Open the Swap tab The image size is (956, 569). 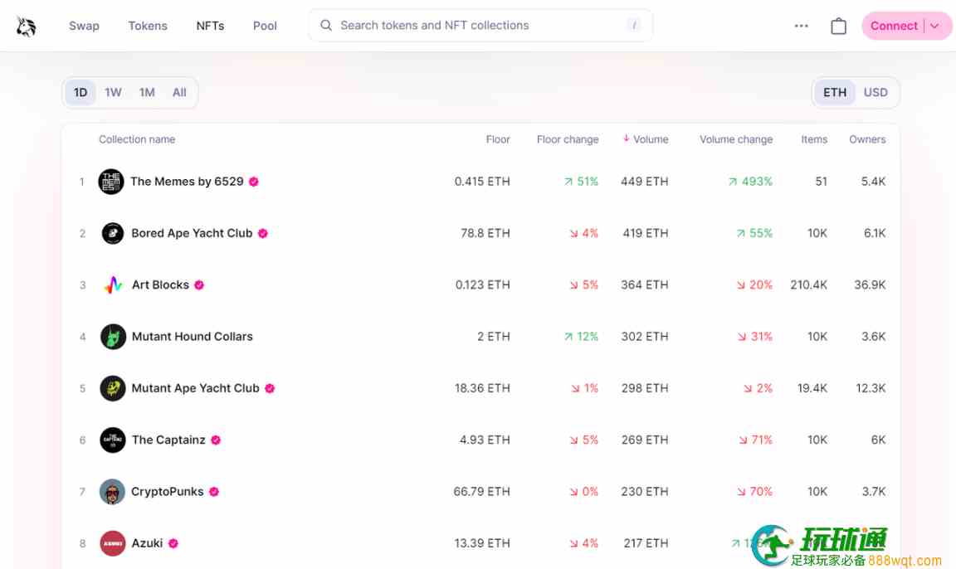pos(84,26)
